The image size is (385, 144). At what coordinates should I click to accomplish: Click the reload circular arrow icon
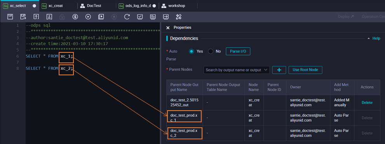pyautogui.click(x=127, y=17)
